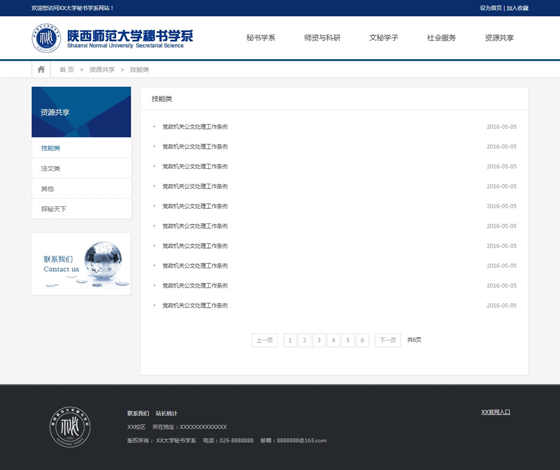This screenshot has width=560, height=470.
Task: Open first 党政机关公文处理工作条例 article link
Action: tap(195, 127)
